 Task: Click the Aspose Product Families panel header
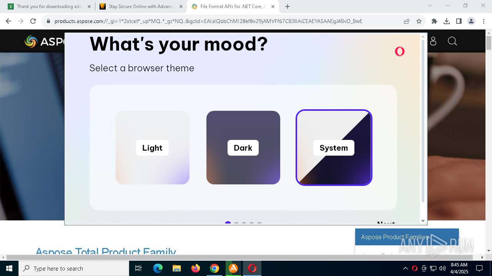click(407, 237)
